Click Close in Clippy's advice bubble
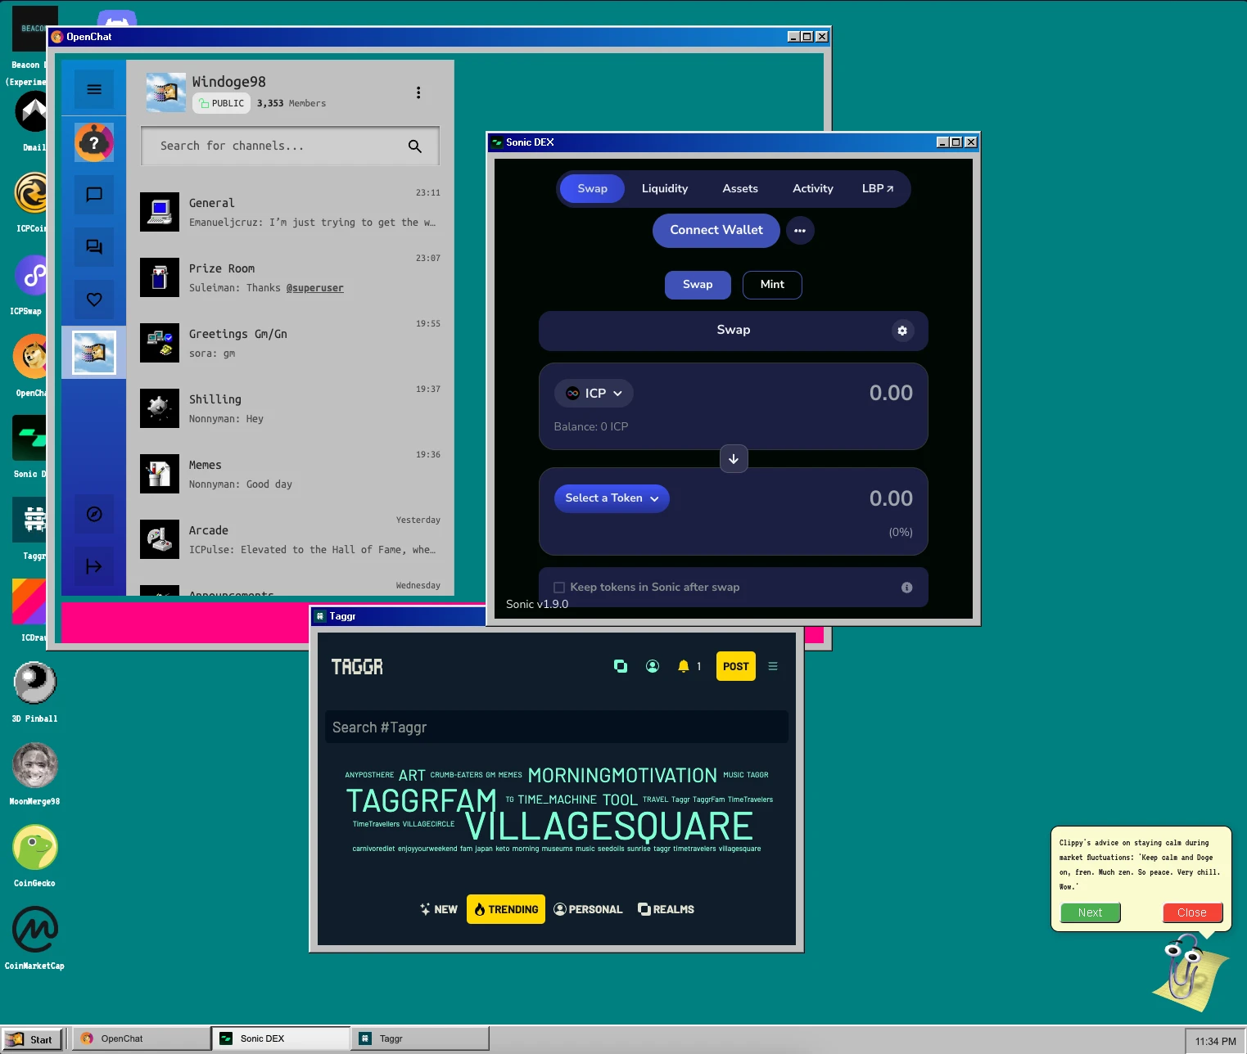 tap(1192, 912)
